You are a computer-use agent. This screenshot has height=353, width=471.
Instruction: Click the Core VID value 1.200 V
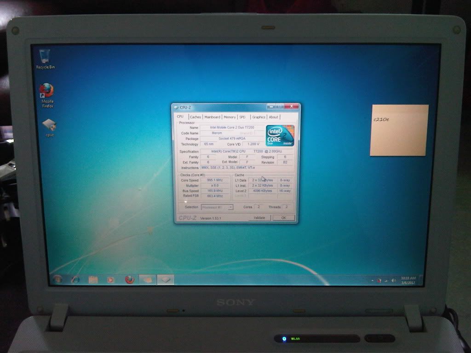(253, 144)
